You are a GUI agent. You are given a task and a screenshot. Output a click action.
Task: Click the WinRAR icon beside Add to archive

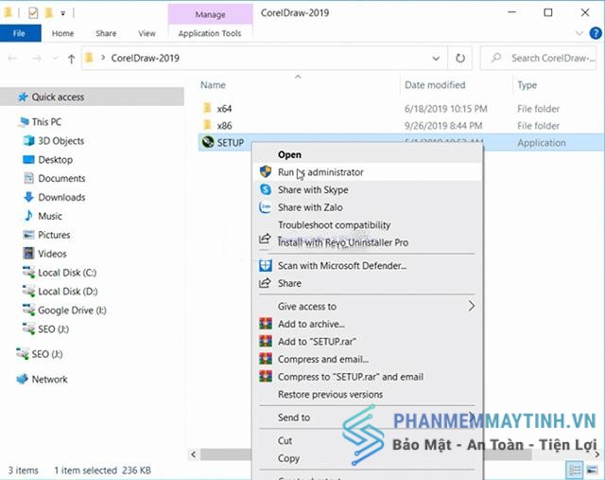pos(266,324)
